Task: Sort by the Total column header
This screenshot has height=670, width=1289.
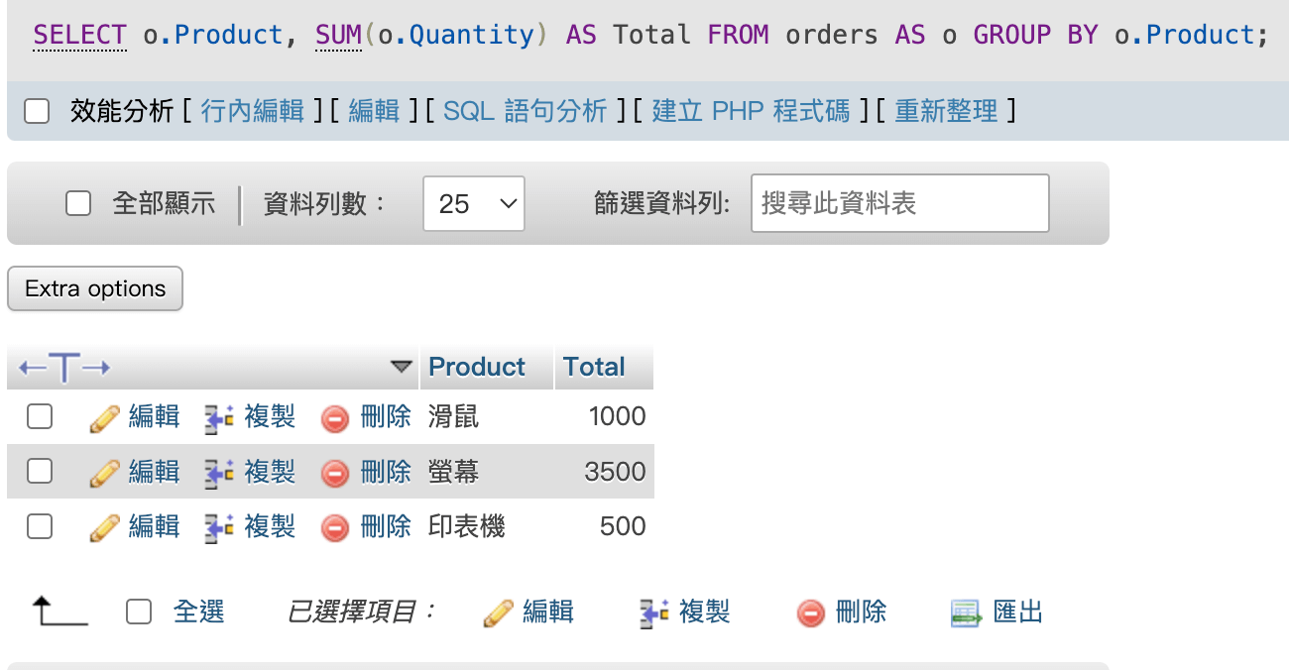Action: [x=593, y=367]
